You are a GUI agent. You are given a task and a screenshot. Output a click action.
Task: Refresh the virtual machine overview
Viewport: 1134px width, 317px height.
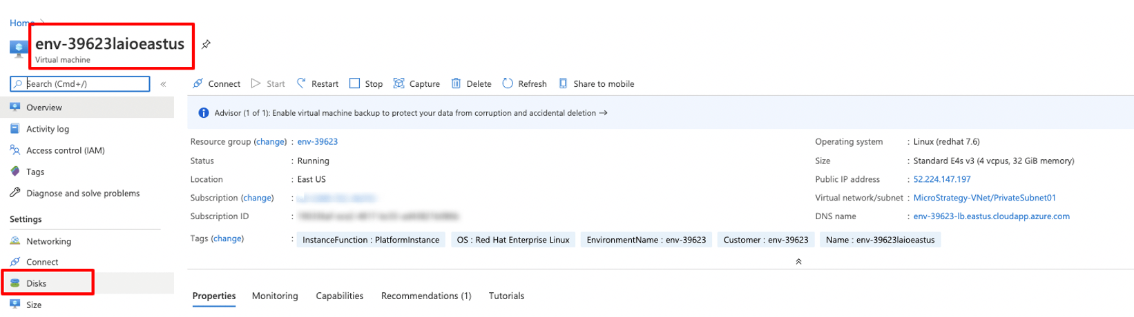[524, 83]
